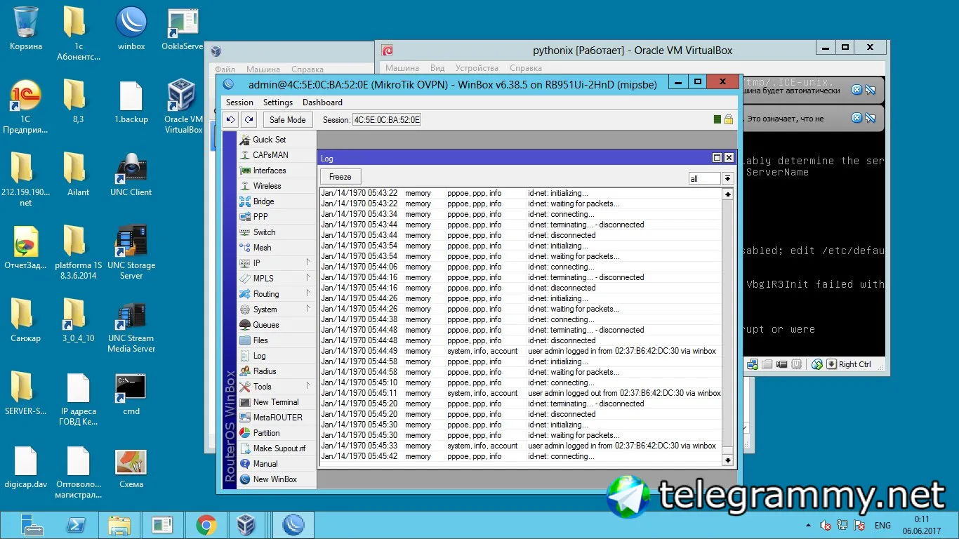Image resolution: width=959 pixels, height=539 pixels.
Task: Open the Oracle VM VirtualBox desktop shortcut
Action: click(x=183, y=107)
